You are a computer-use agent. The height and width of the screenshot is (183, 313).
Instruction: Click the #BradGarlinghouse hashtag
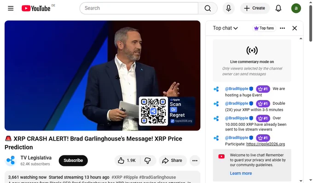pos(157,177)
